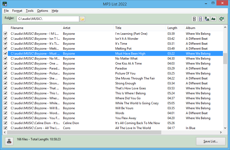Toggle checkbox for Must Have Been High
230x150 pixels.
[5, 54]
